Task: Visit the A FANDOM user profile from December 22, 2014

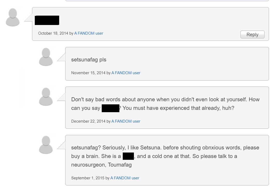Action: point(126,121)
